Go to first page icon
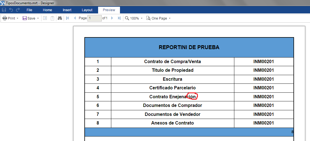The width and height of the screenshot is (310, 141). (x=68, y=18)
